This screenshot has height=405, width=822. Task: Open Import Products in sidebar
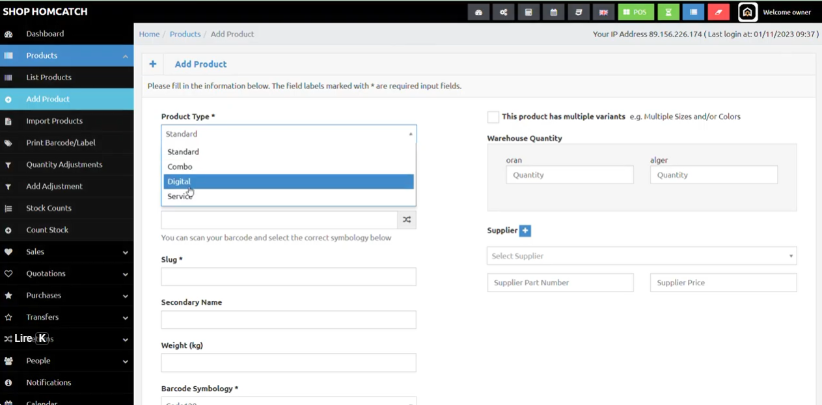coord(66,121)
